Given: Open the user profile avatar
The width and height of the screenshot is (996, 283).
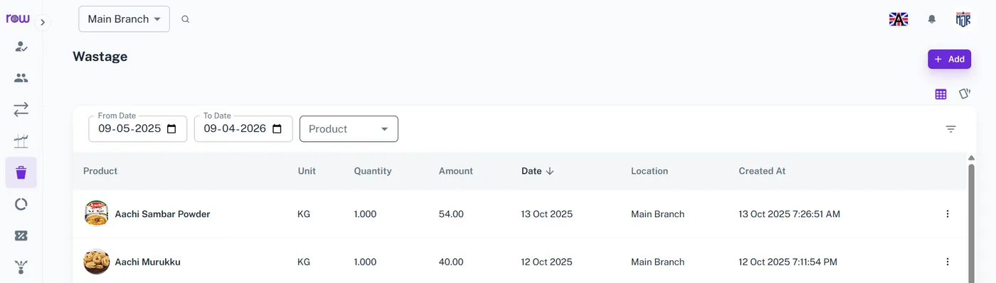Looking at the screenshot, I should click(x=963, y=19).
